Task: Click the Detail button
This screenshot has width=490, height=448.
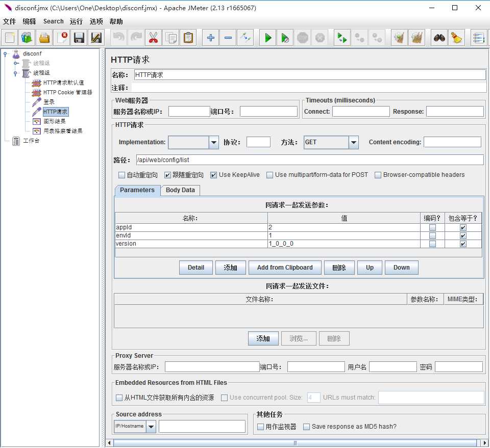Action: pyautogui.click(x=196, y=268)
